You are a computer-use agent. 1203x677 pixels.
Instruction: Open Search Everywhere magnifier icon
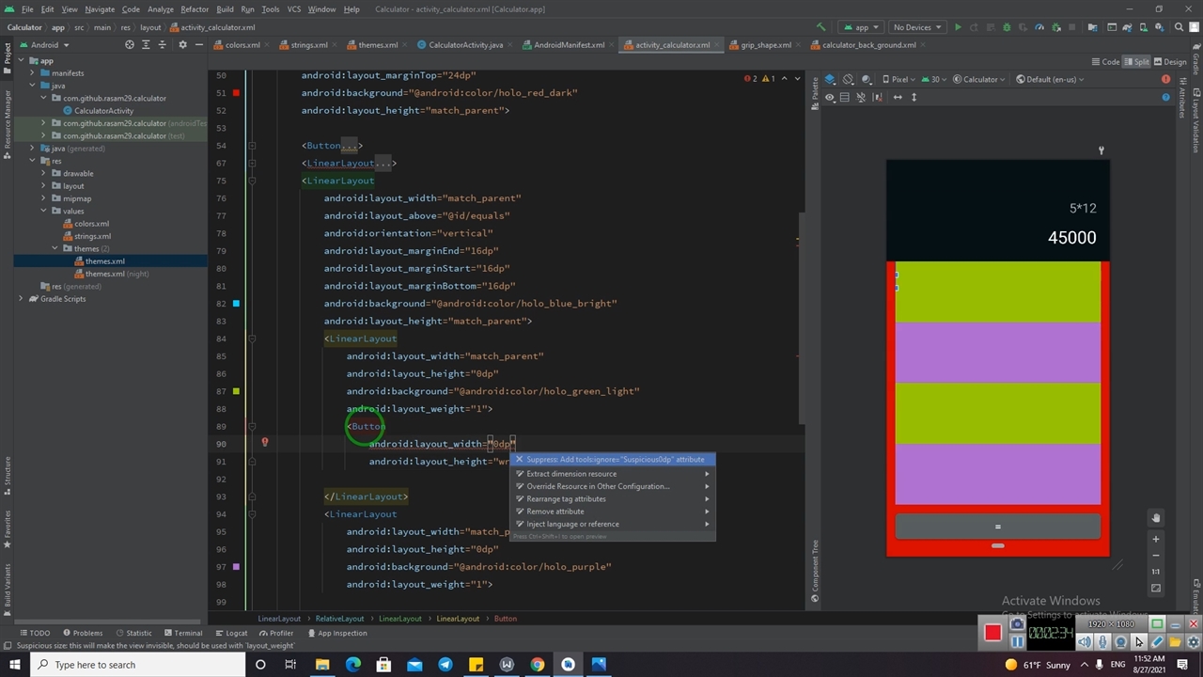(1178, 27)
